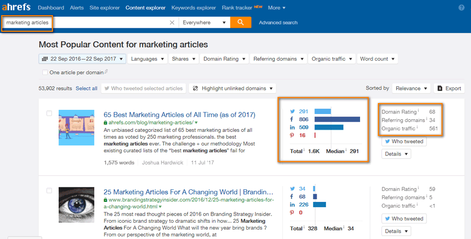Expand Details for second result
471x239 pixels.
(x=396, y=231)
